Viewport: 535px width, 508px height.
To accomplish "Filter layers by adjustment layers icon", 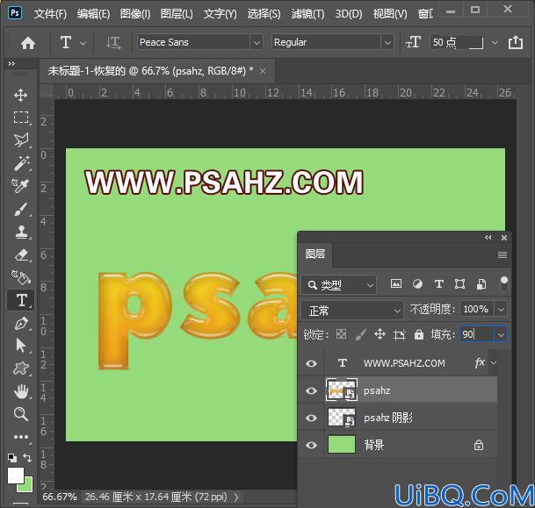I will pos(417,283).
